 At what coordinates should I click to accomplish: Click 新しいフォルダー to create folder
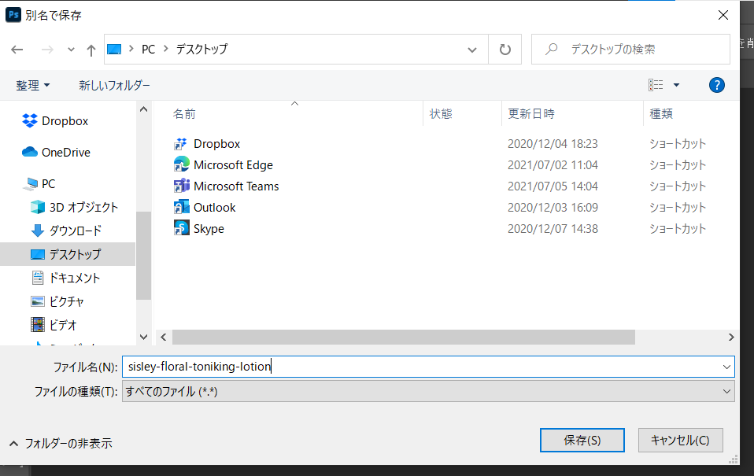coord(114,85)
